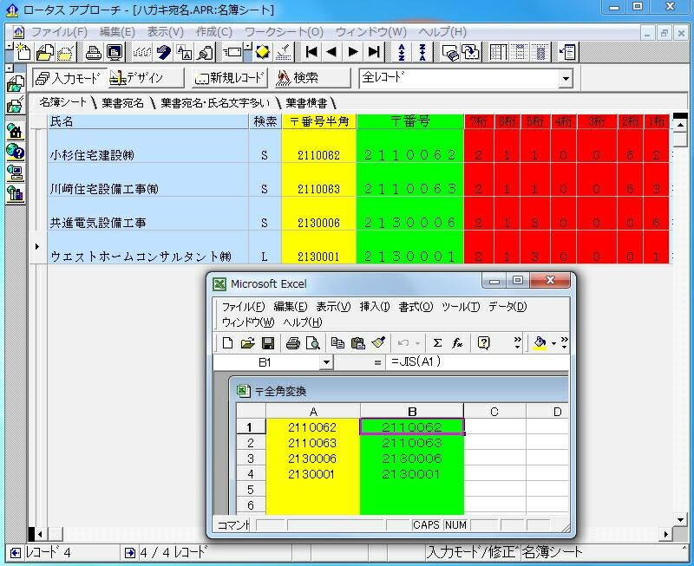Open the 作成(C) menu in Approach
The image size is (694, 566).
point(214,32)
